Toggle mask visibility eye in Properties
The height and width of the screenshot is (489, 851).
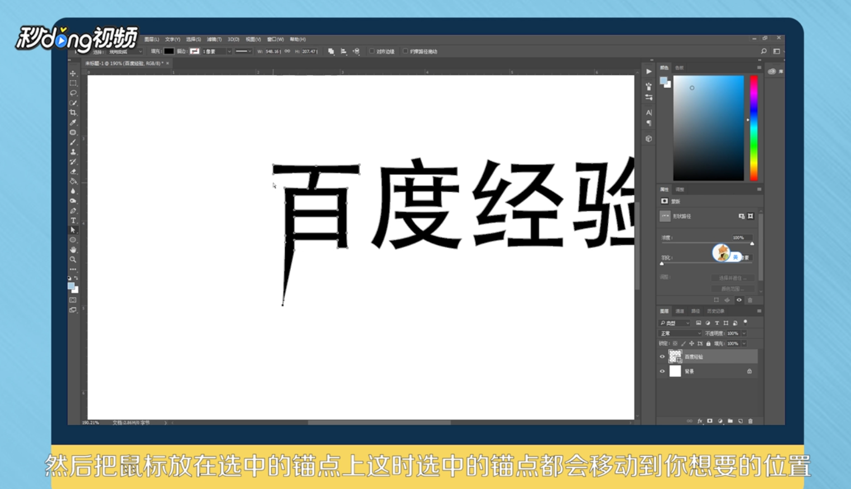coord(739,300)
